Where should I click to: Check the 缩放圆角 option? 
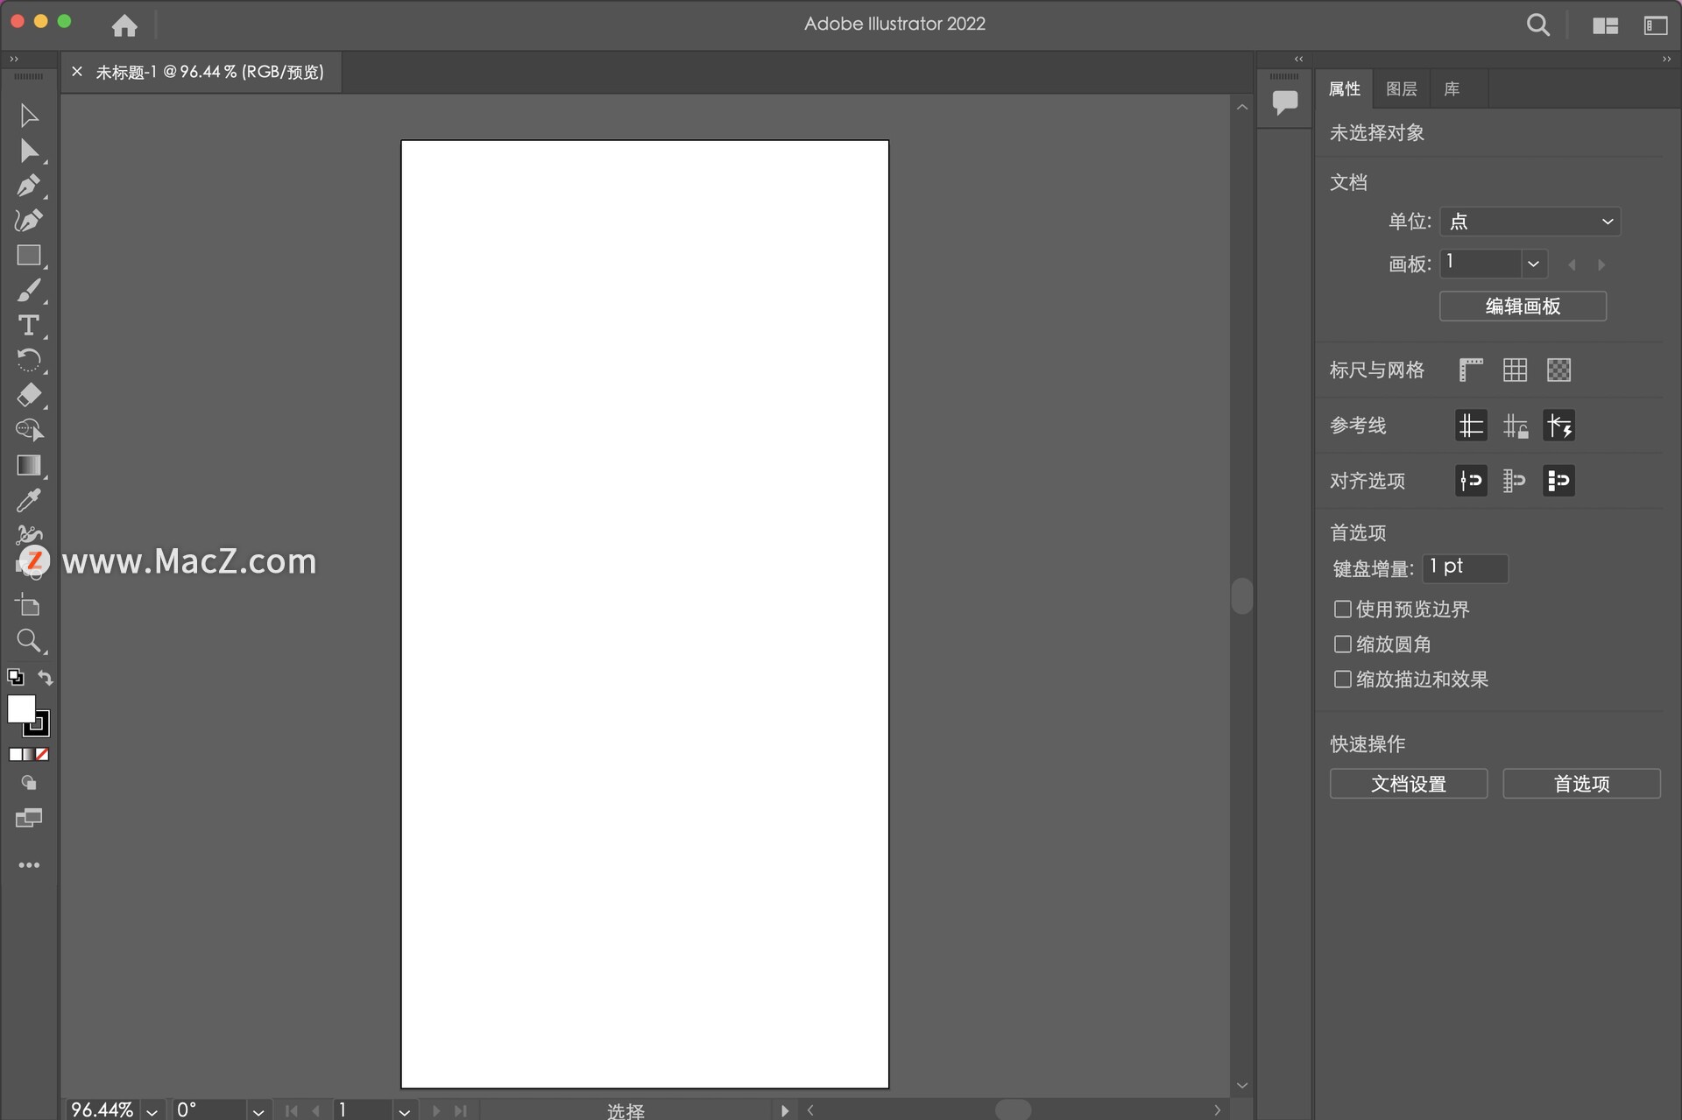pos(1342,645)
